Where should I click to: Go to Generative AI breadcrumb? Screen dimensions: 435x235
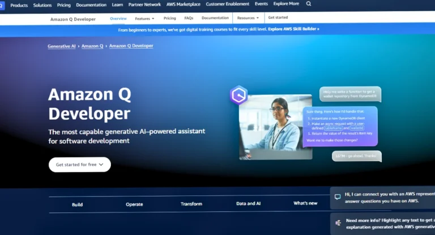[62, 46]
